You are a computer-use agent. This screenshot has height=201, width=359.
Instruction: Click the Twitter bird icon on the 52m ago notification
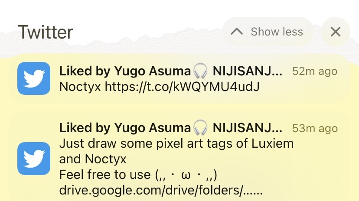34,78
